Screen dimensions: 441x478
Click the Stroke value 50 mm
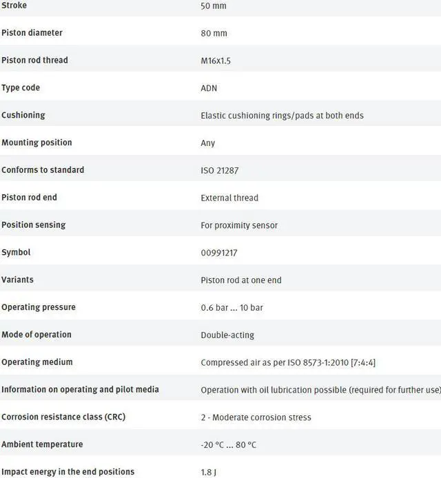point(214,6)
